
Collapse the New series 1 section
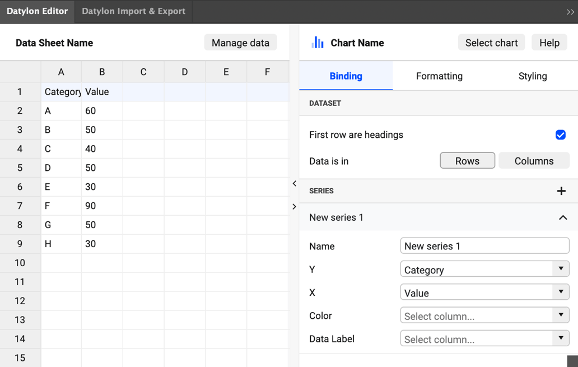point(563,217)
